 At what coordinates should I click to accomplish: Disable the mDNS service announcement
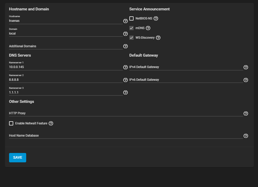[131, 28]
